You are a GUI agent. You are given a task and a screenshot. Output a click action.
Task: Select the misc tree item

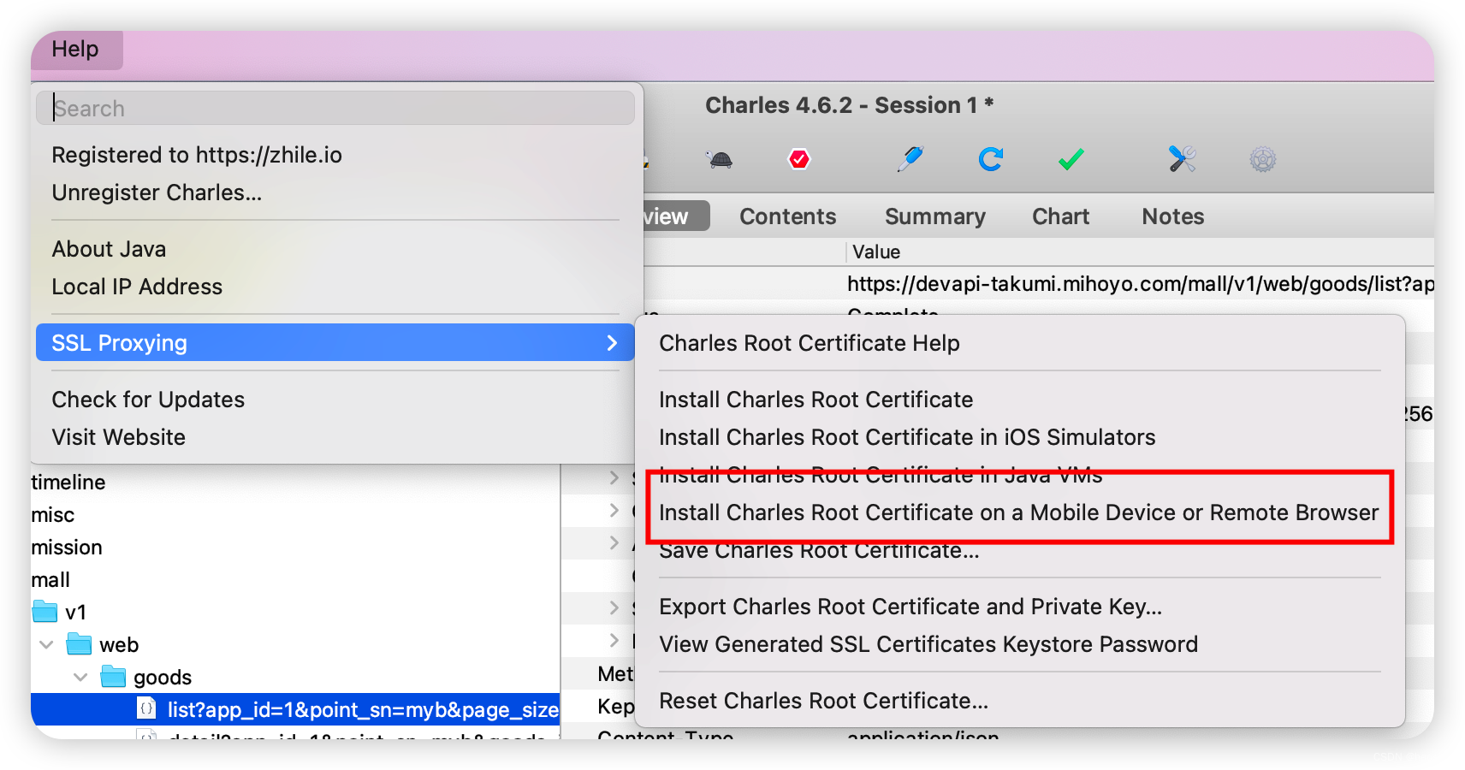pyautogui.click(x=53, y=515)
